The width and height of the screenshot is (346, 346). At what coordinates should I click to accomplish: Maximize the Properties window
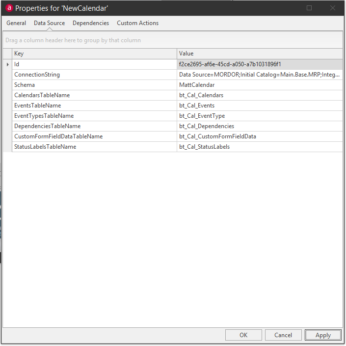(x=309, y=8)
